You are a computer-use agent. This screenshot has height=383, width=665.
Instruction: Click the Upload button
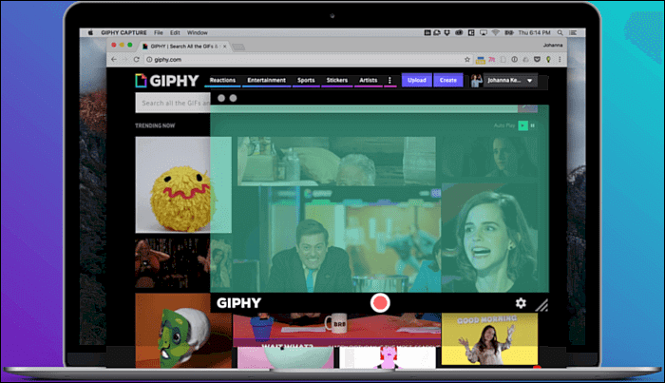tap(416, 81)
